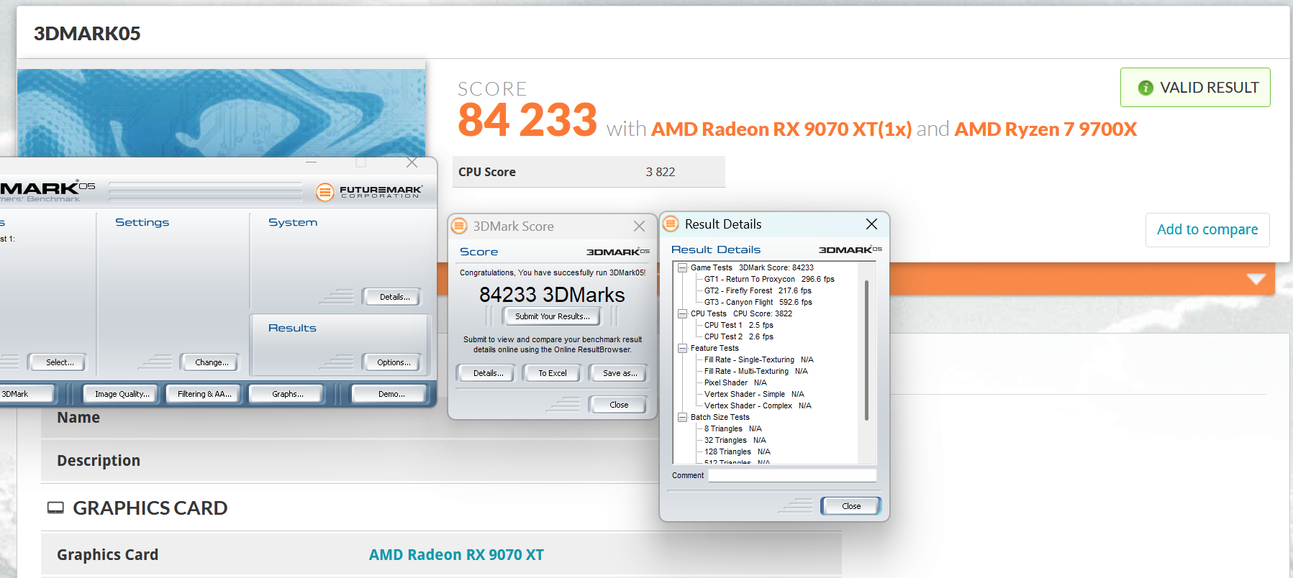This screenshot has height=578, width=1293.
Task: Select Pixel Shader row
Action: [735, 382]
